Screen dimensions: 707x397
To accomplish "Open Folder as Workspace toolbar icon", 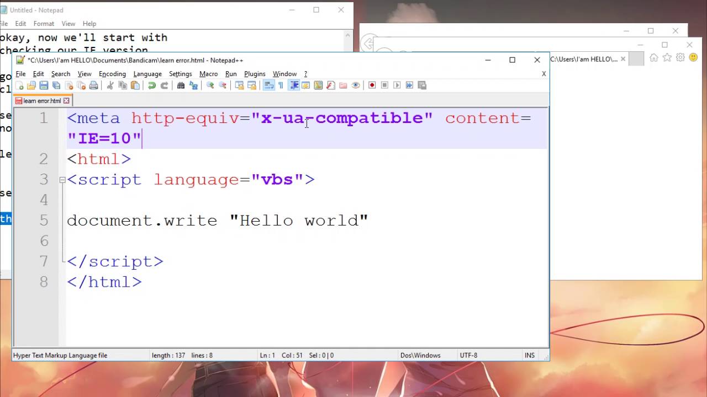I will click(343, 85).
